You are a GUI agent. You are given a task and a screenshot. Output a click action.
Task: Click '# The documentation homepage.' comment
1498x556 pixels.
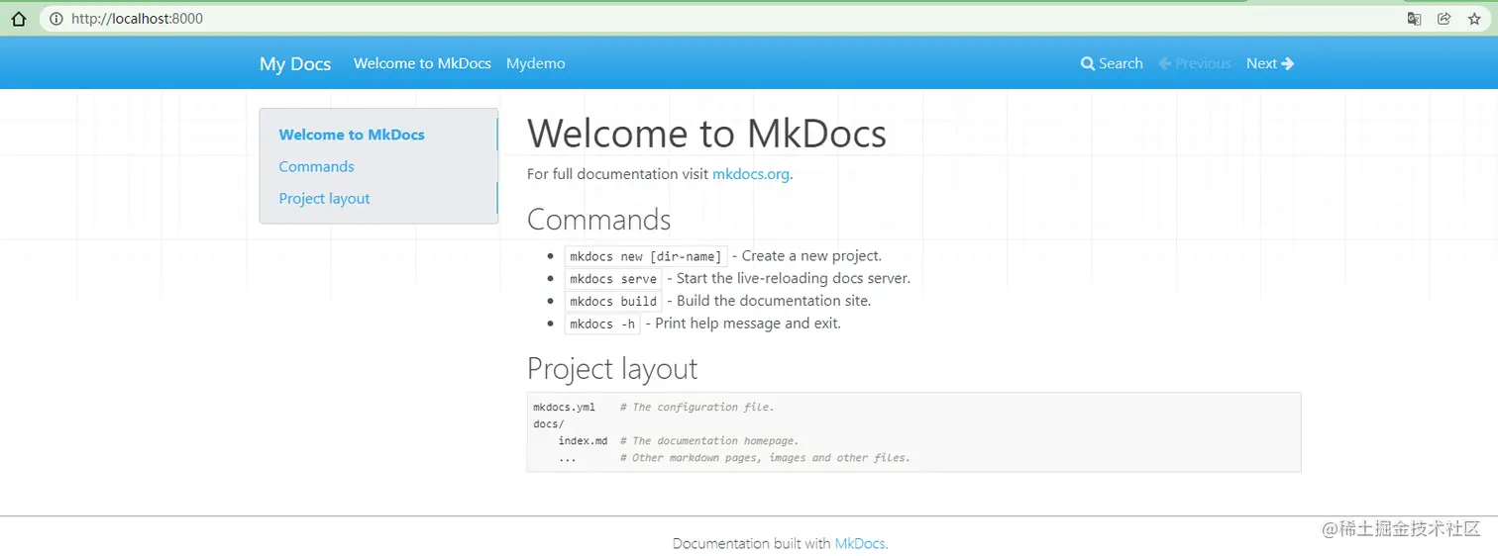point(709,441)
